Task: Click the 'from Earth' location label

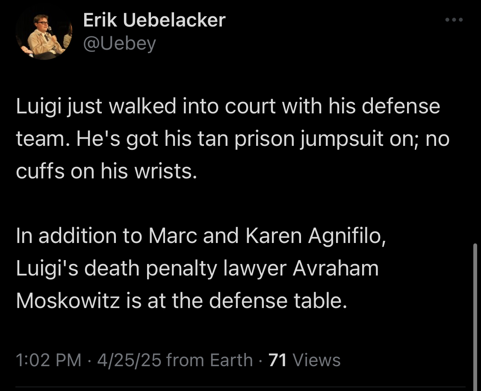Action: [210, 360]
